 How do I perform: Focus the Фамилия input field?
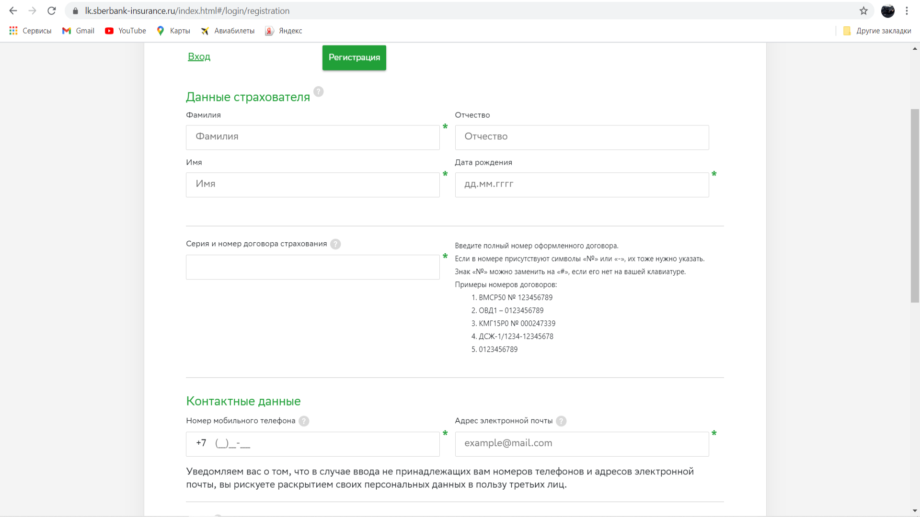tap(312, 137)
